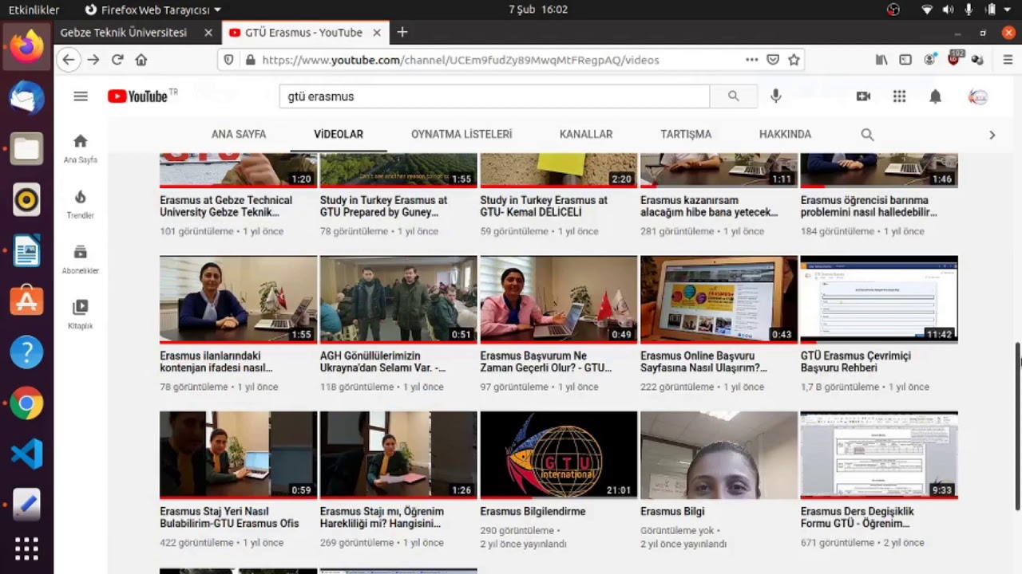
Task: Expand the Firefox Web Tarayıcısı app menu
Action: tap(153, 10)
